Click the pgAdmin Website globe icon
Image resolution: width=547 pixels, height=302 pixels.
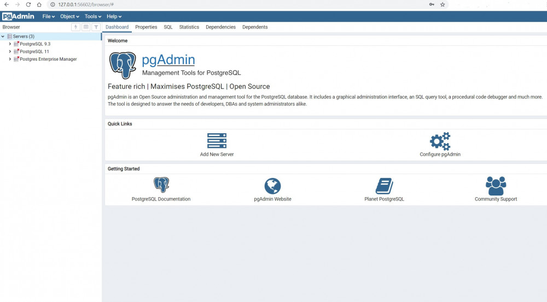(272, 186)
